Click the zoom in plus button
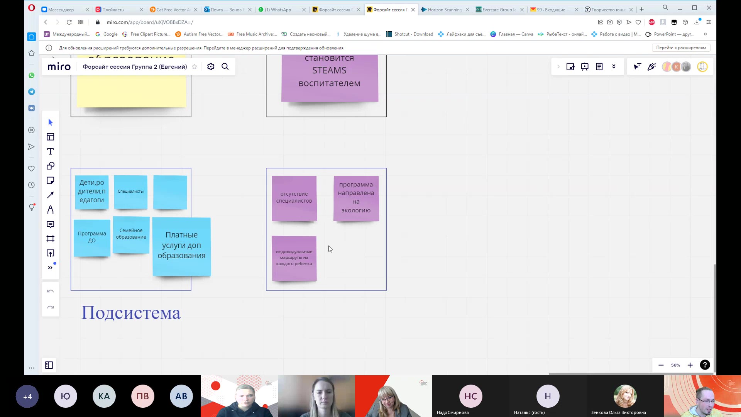 pyautogui.click(x=690, y=365)
